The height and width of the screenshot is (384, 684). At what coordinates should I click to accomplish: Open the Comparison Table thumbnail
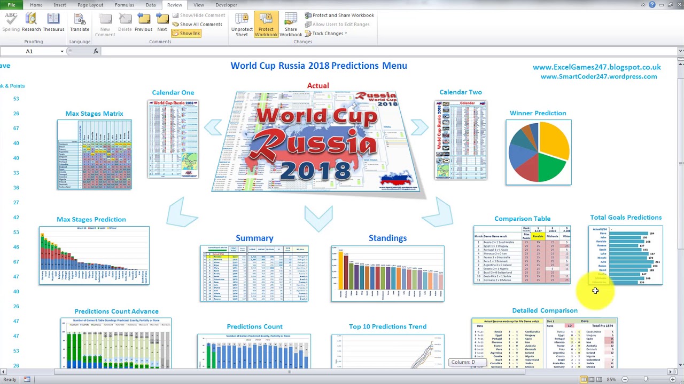click(522, 254)
